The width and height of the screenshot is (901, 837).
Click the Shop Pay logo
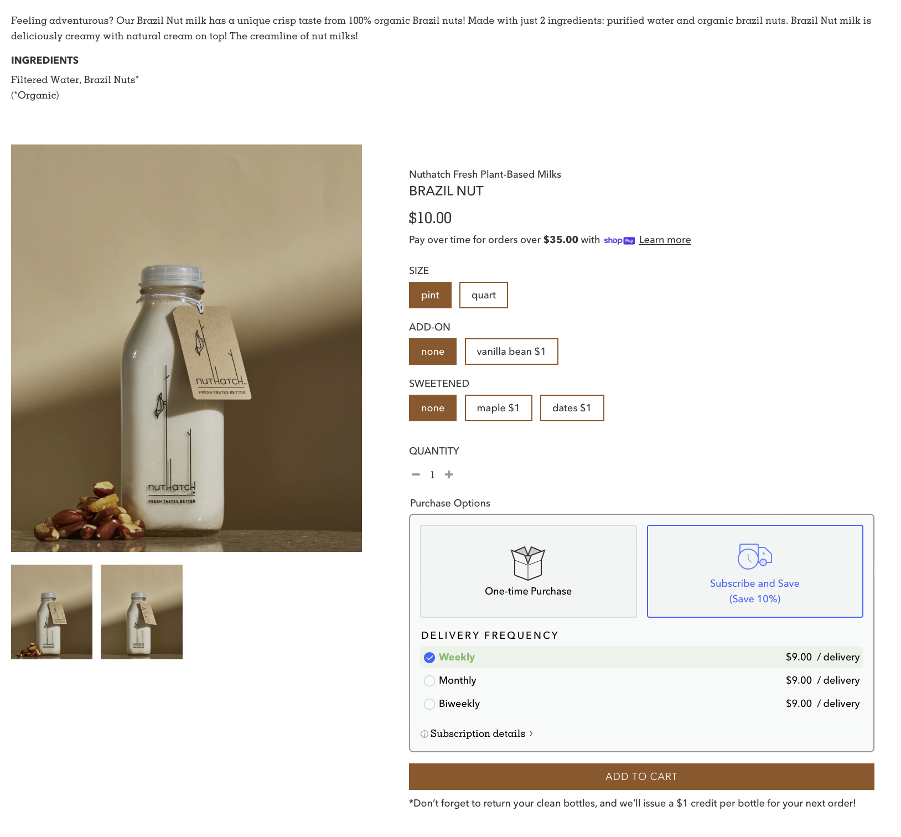click(619, 240)
